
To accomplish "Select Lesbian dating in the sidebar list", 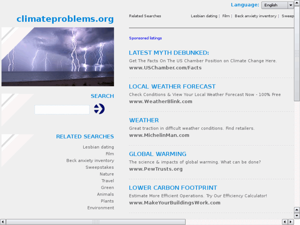I will click(x=98, y=147).
